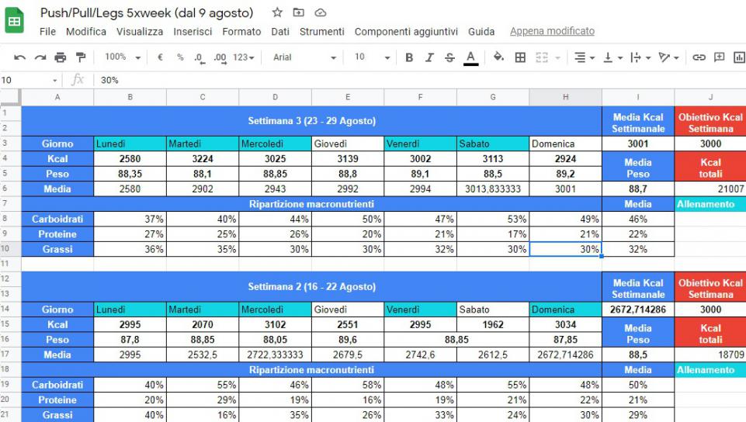Click the euro currency format button
Viewport: 746px width, 422px height.
pyautogui.click(x=160, y=57)
